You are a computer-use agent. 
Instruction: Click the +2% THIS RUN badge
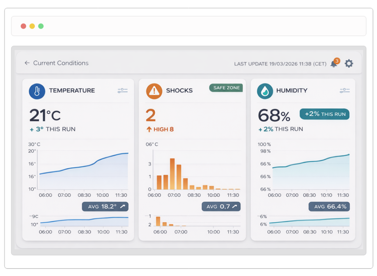[x=324, y=114]
